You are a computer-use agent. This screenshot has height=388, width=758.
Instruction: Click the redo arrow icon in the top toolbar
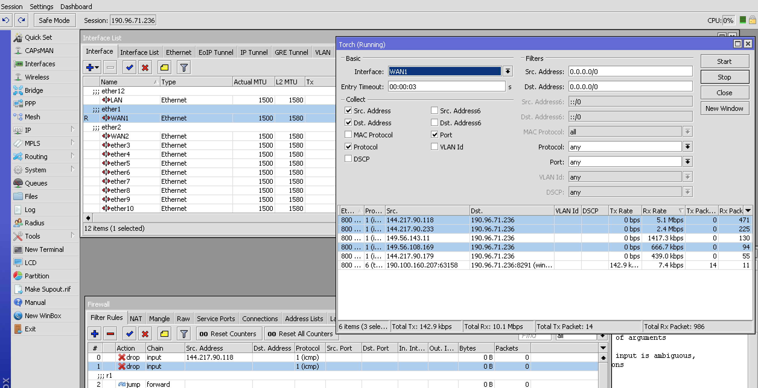(21, 20)
